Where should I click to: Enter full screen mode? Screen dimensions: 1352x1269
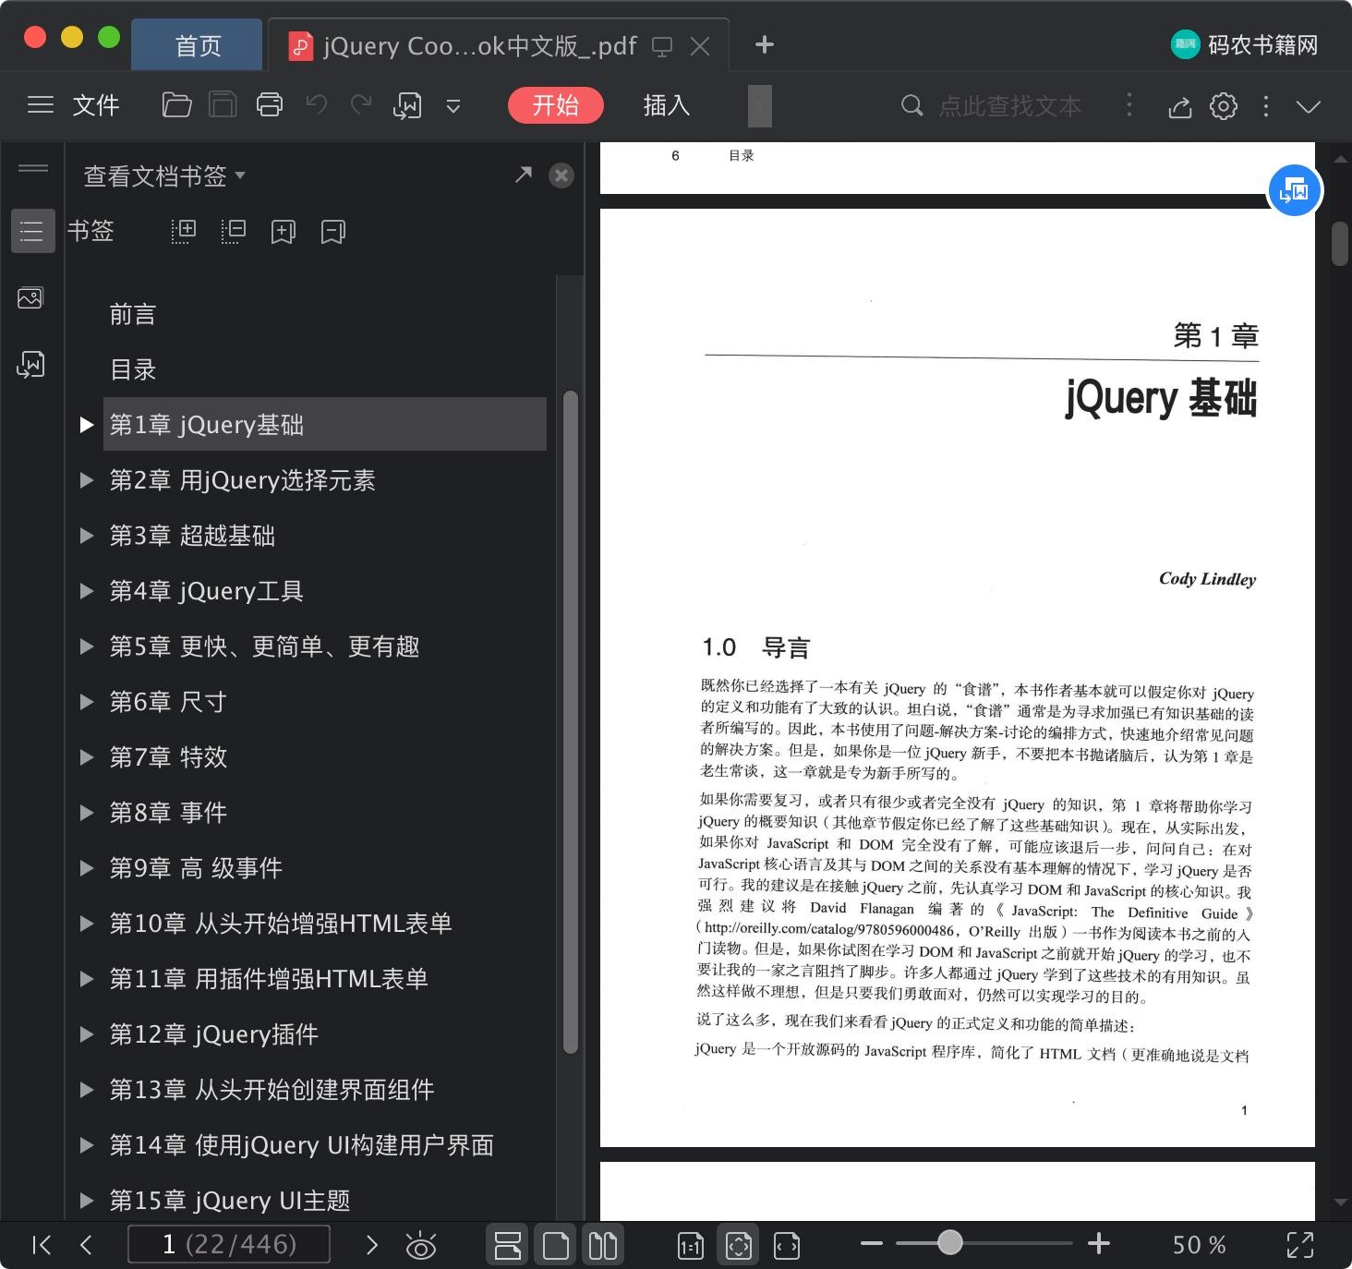tap(1300, 1245)
